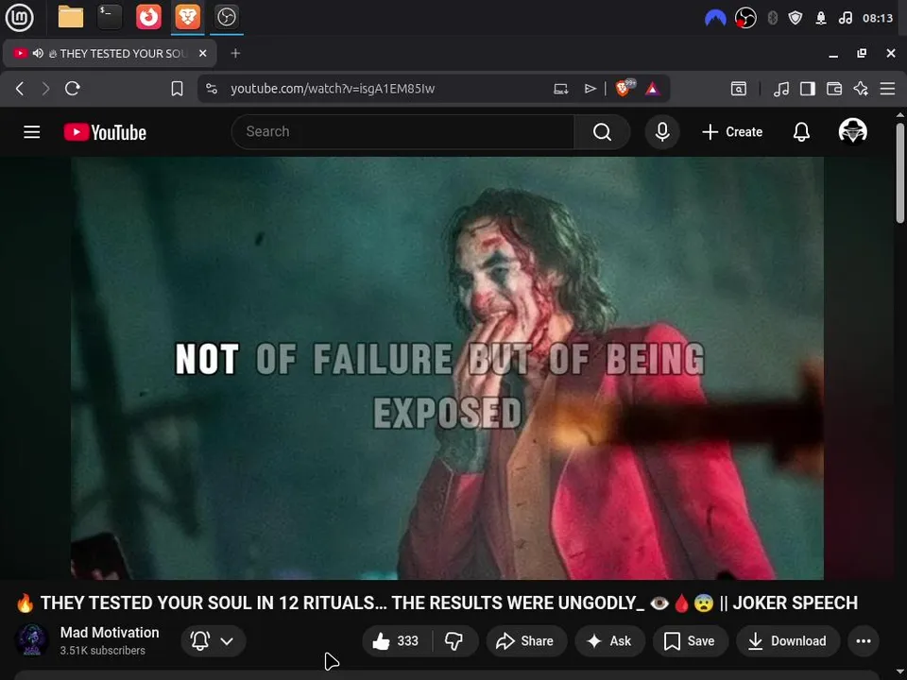Open a new browser tab
The height and width of the screenshot is (680, 907).
pyautogui.click(x=235, y=53)
